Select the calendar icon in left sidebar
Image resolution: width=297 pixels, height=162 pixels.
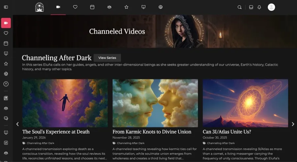tap(6, 44)
